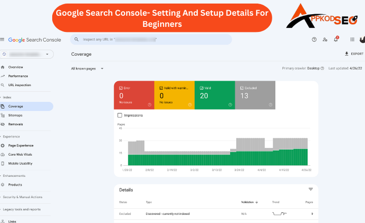Click the AppkodSEO logo
The width and height of the screenshot is (365, 223).
[x=322, y=16]
